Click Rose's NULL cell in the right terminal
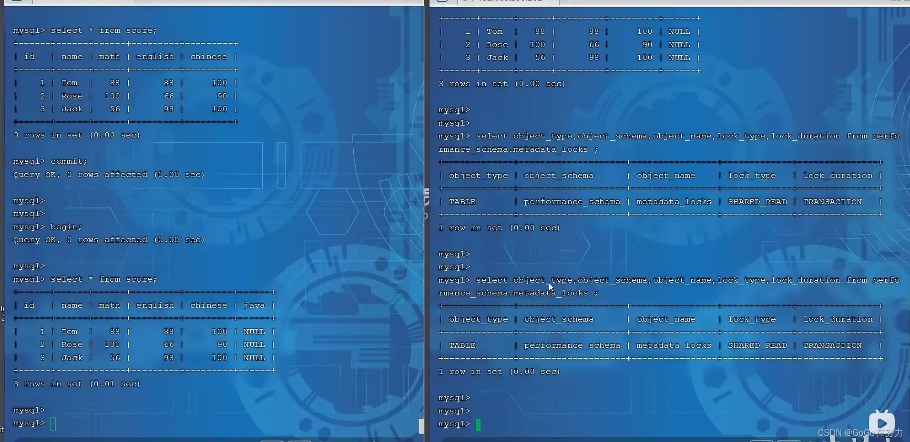Screen dimensions: 910x442 click(x=679, y=45)
